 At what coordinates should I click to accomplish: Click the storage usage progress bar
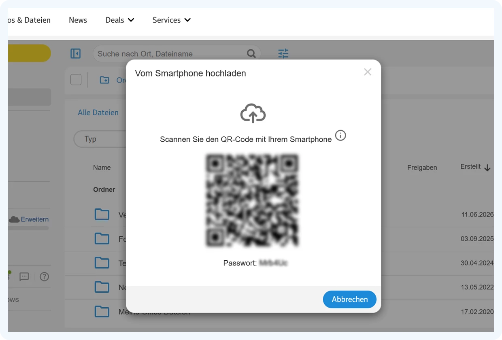click(x=28, y=228)
